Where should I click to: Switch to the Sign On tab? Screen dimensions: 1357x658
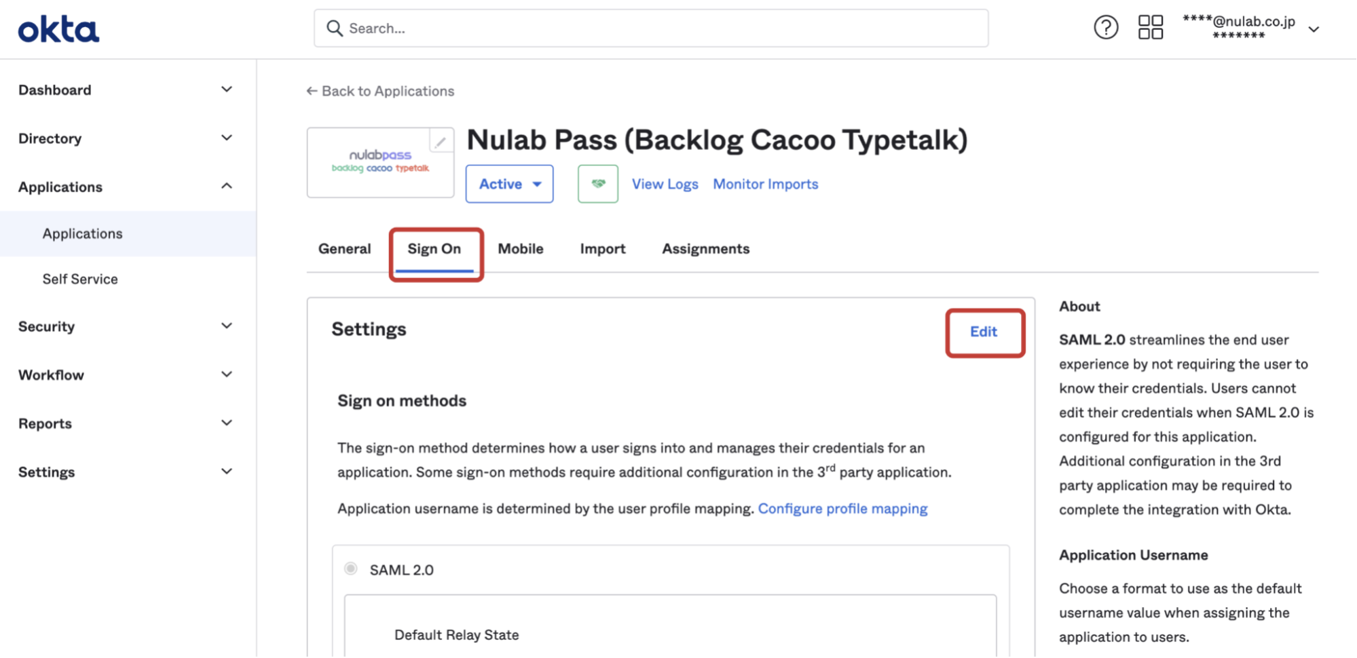click(434, 249)
